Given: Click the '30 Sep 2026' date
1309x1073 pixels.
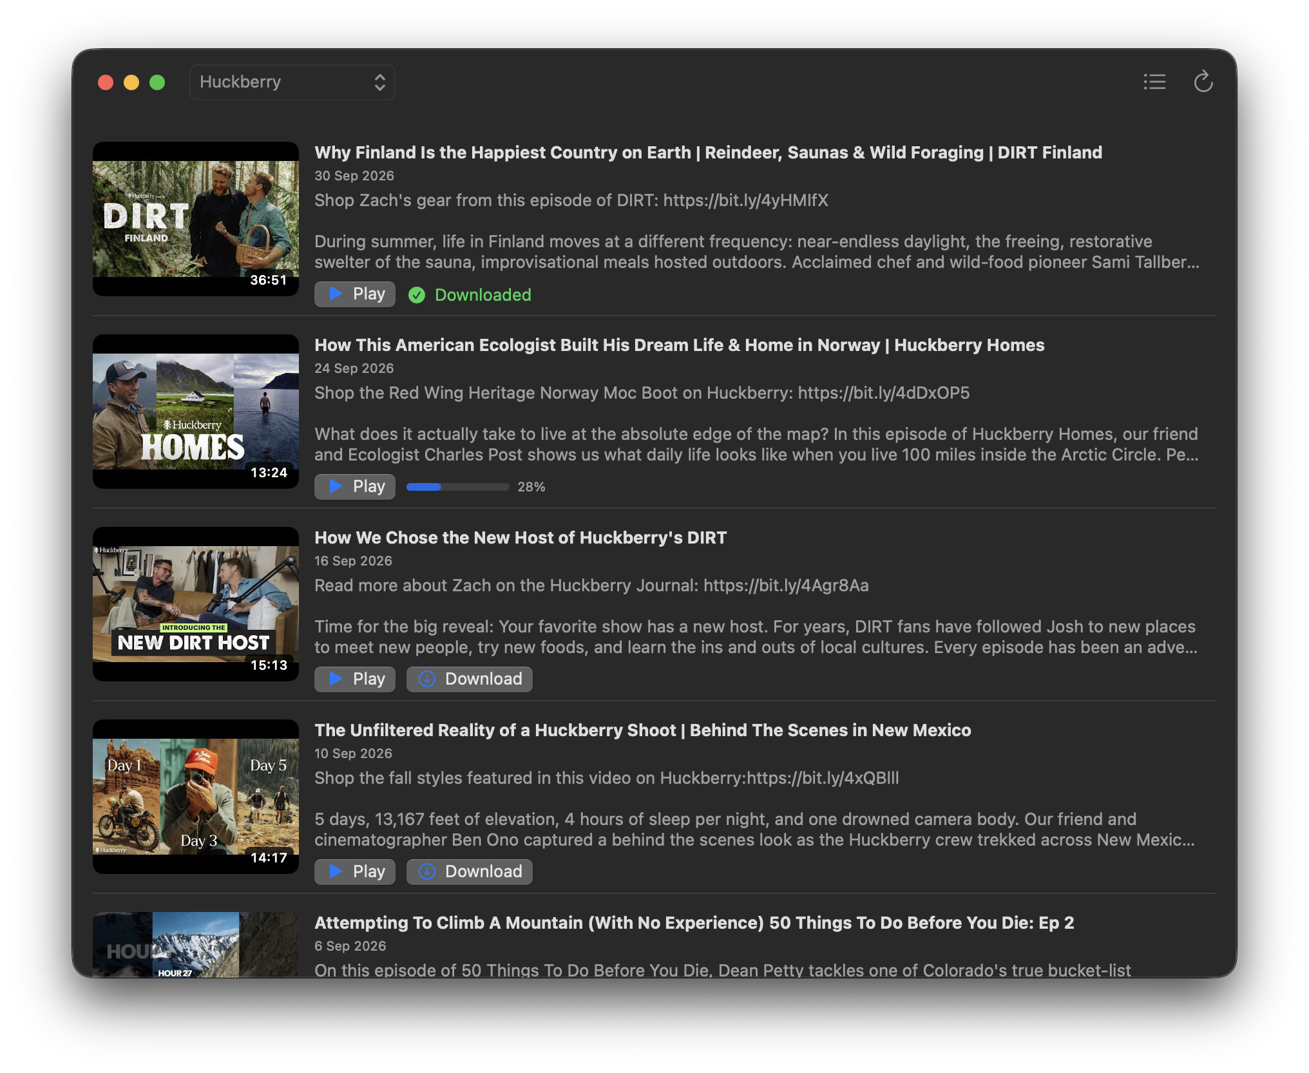Looking at the screenshot, I should point(354,176).
